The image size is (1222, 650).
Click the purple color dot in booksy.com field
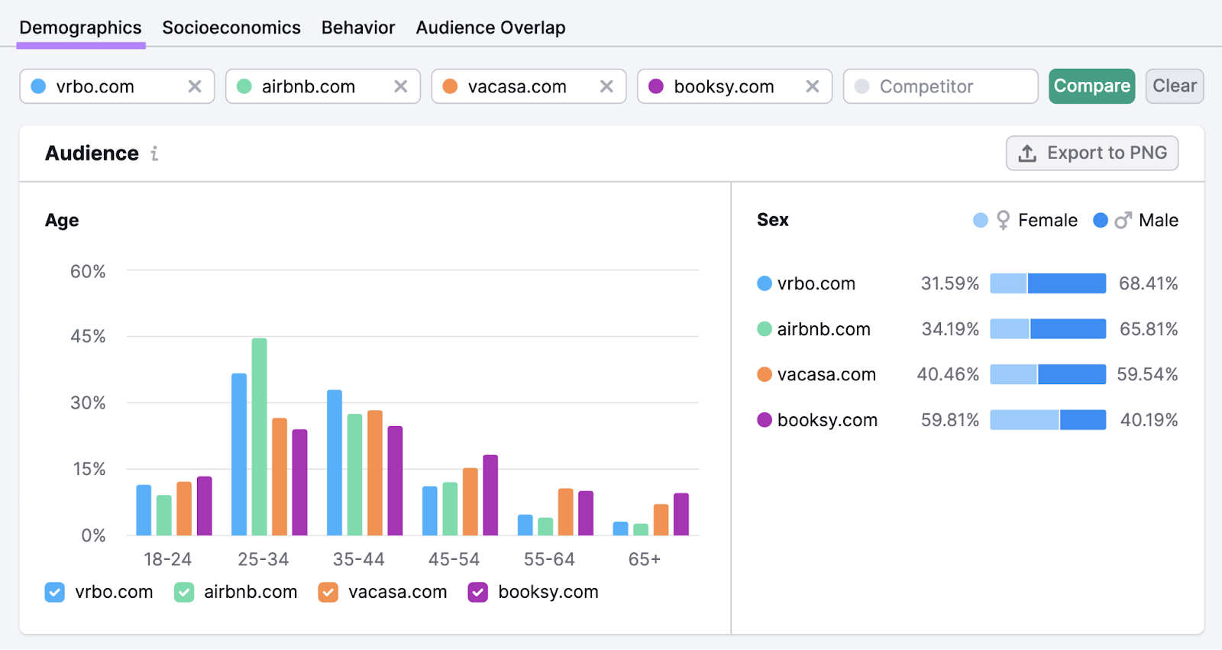pos(656,86)
